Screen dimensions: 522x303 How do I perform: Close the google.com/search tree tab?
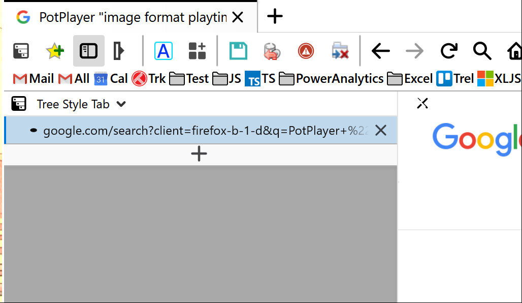pos(381,130)
